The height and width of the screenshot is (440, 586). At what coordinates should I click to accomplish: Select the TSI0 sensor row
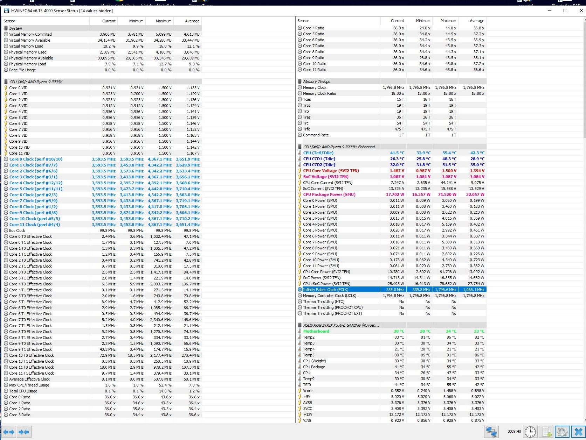tap(391, 385)
